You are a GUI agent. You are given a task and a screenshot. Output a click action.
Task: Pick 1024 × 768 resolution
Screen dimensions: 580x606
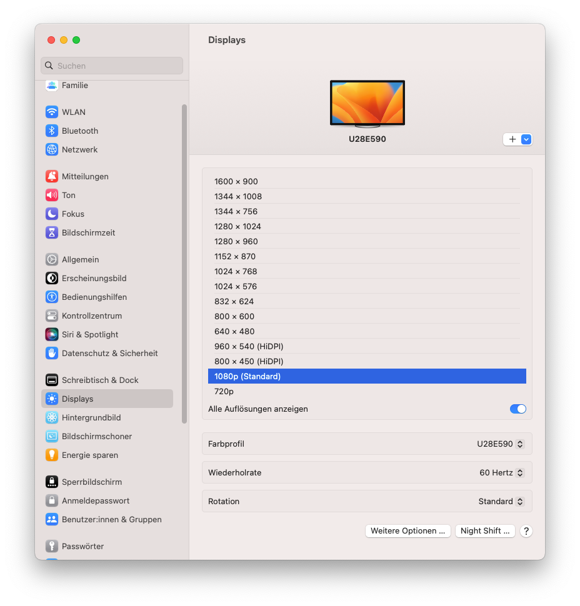coord(367,271)
